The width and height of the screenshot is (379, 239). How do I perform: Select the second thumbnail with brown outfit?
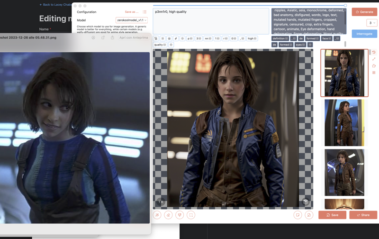pyautogui.click(x=344, y=123)
